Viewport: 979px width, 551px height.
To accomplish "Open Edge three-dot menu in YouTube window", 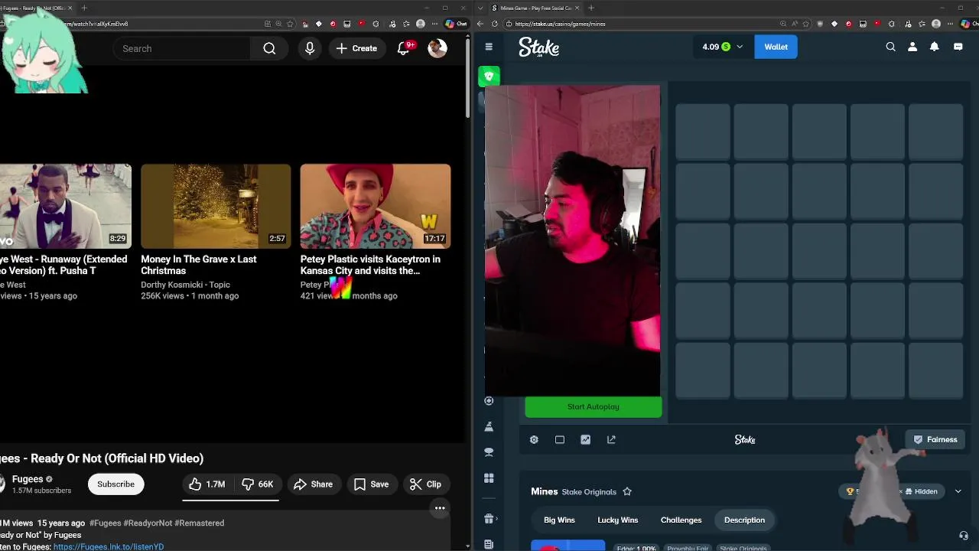I will click(x=433, y=24).
